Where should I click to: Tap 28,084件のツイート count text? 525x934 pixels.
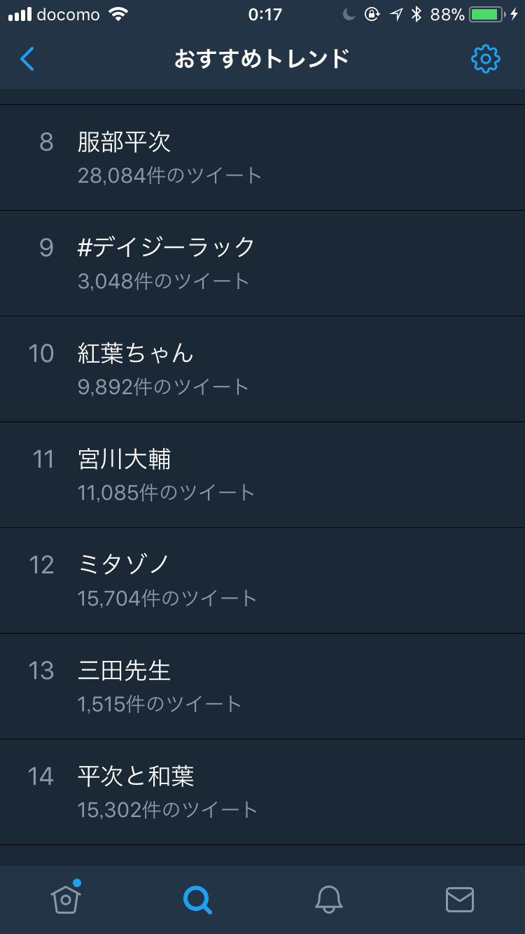coord(169,175)
